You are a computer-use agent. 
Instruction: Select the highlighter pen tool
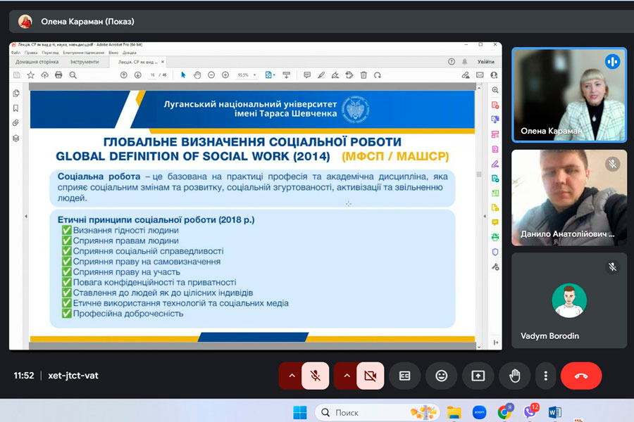[x=321, y=75]
